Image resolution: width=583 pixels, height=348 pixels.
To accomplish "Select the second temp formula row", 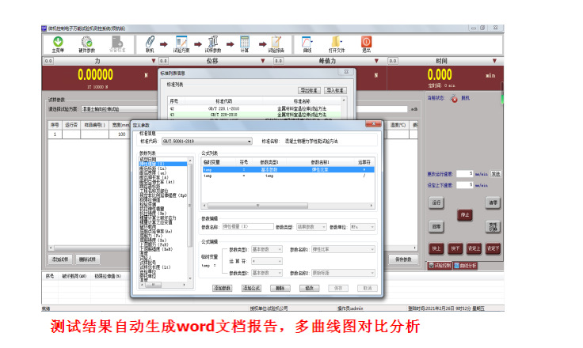I will pyautogui.click(x=288, y=176).
